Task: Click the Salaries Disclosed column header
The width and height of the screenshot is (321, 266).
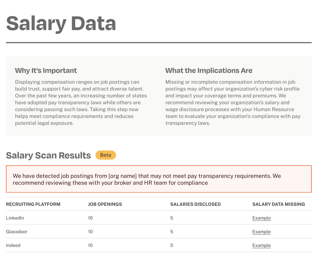Action: click(x=195, y=204)
